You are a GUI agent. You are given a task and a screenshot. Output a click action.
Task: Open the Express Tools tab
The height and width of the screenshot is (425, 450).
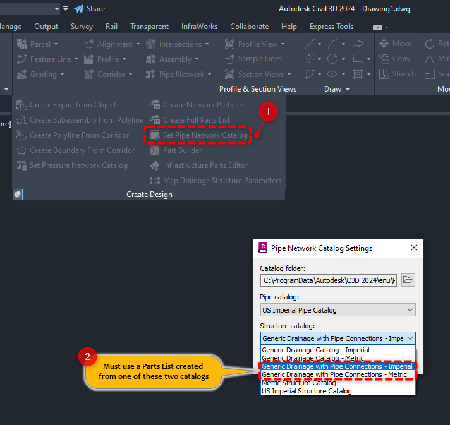331,27
